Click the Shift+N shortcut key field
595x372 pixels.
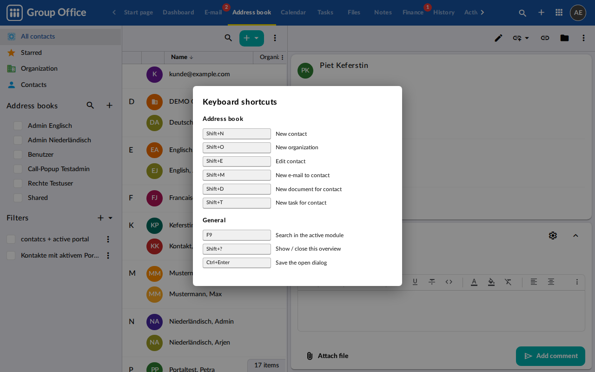(237, 133)
